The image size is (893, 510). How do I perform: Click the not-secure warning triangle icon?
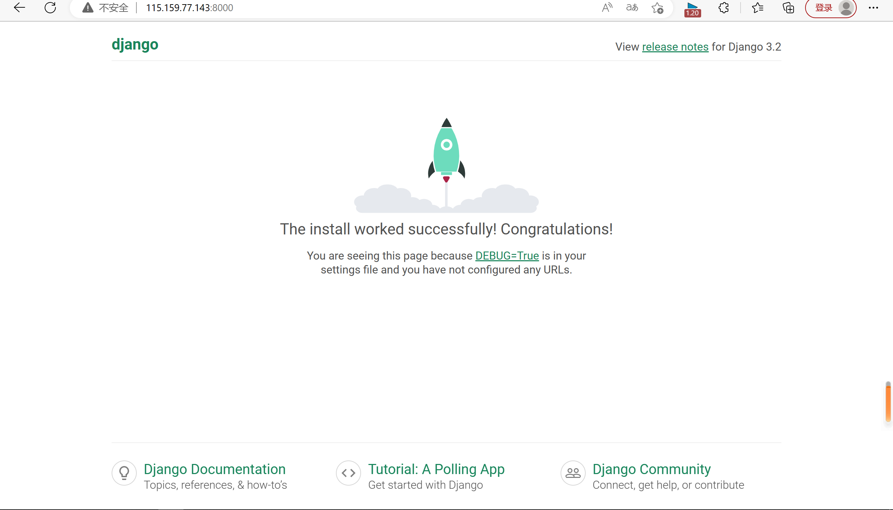point(88,7)
